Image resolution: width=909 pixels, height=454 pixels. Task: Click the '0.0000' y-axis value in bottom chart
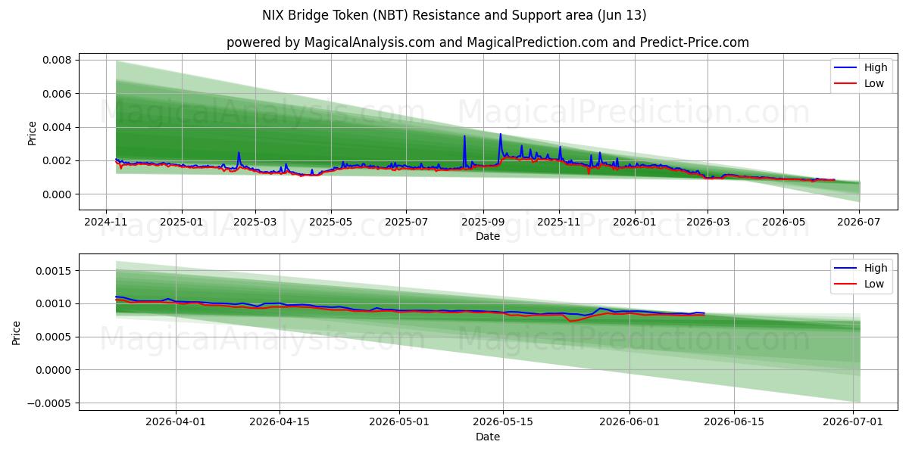(x=55, y=370)
